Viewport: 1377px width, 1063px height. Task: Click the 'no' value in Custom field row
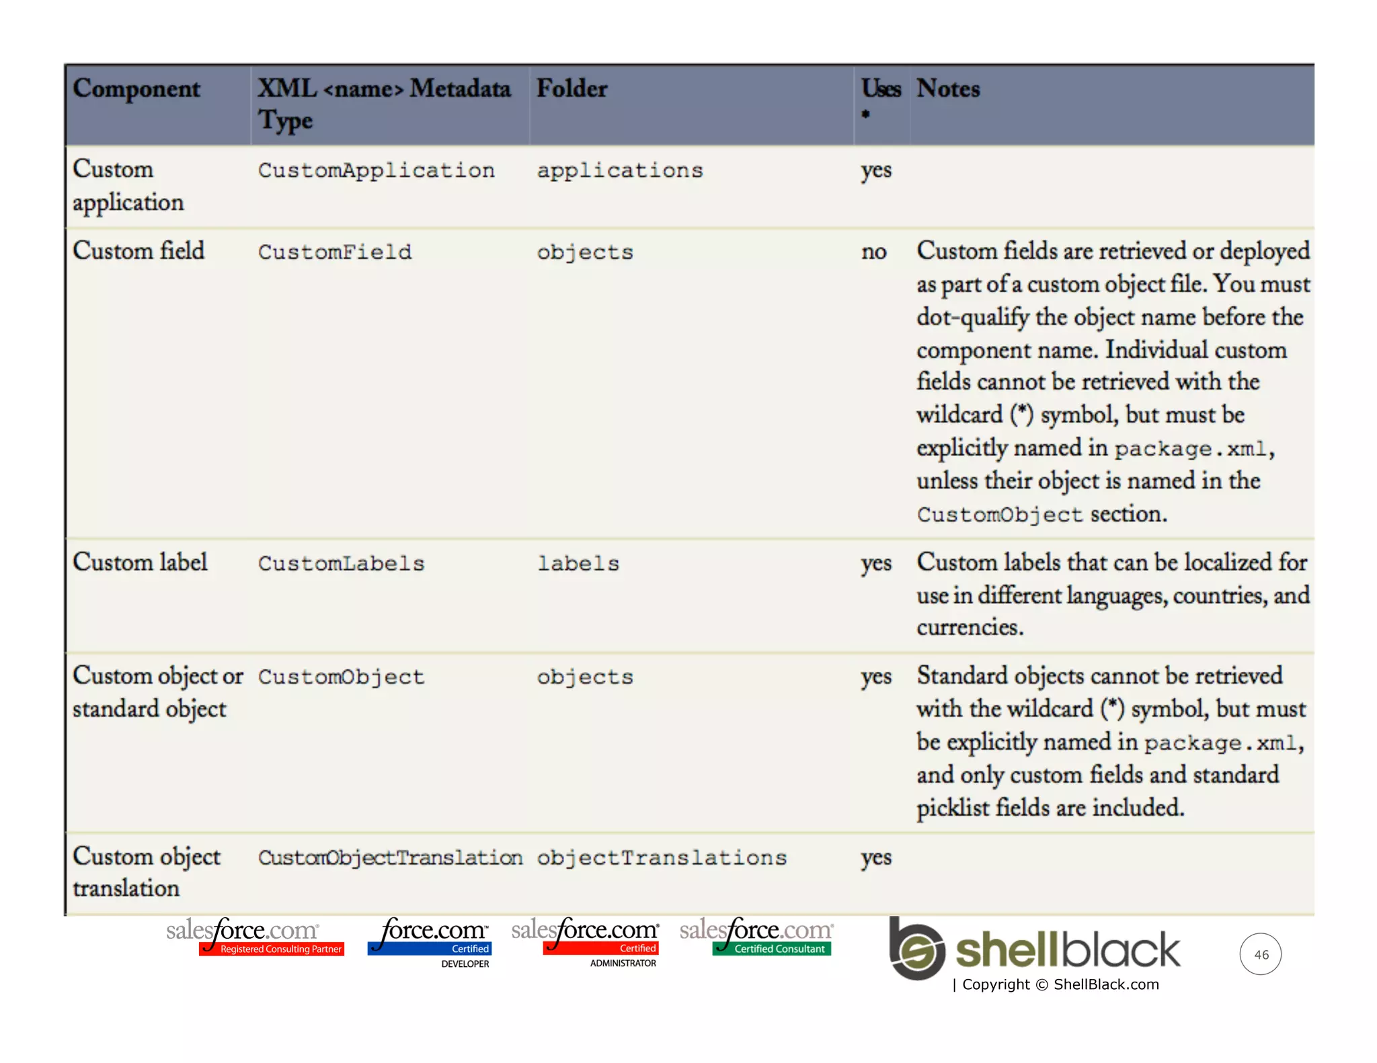873,252
